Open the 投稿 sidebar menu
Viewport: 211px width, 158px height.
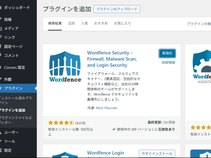click(x=8, y=19)
